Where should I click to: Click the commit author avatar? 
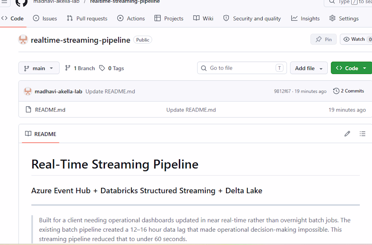pyautogui.click(x=28, y=91)
